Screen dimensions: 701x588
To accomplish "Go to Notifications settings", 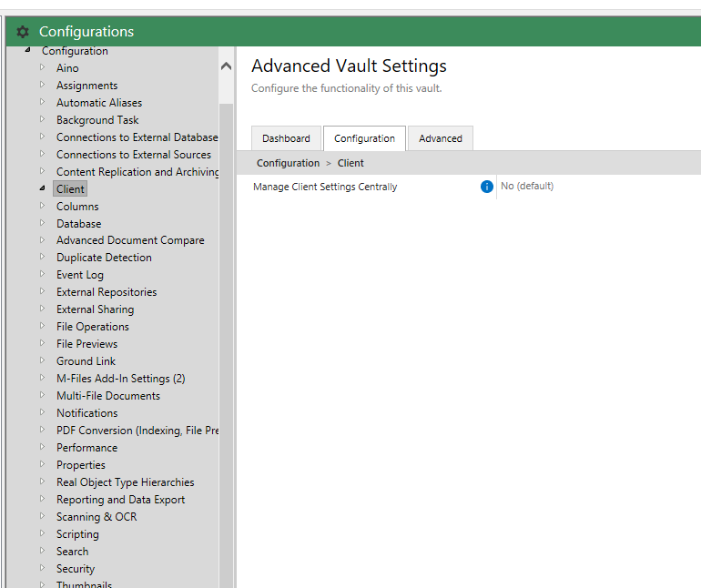I will click(x=86, y=413).
